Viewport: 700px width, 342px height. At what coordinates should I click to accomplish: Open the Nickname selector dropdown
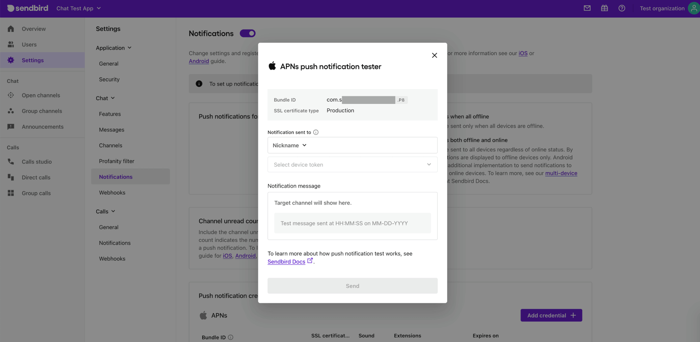290,145
